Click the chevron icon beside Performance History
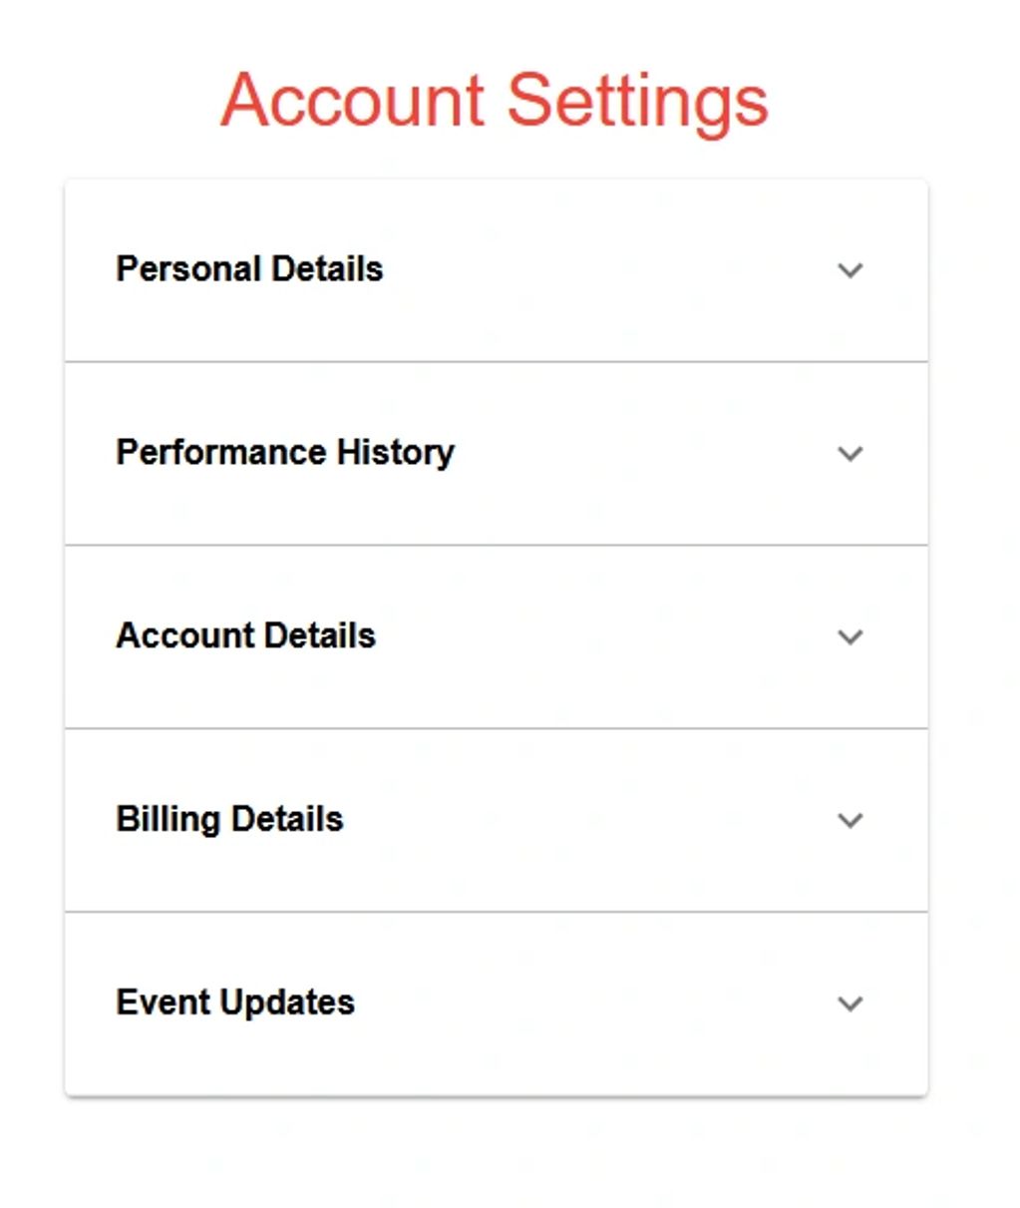The width and height of the screenshot is (1020, 1208). point(850,454)
